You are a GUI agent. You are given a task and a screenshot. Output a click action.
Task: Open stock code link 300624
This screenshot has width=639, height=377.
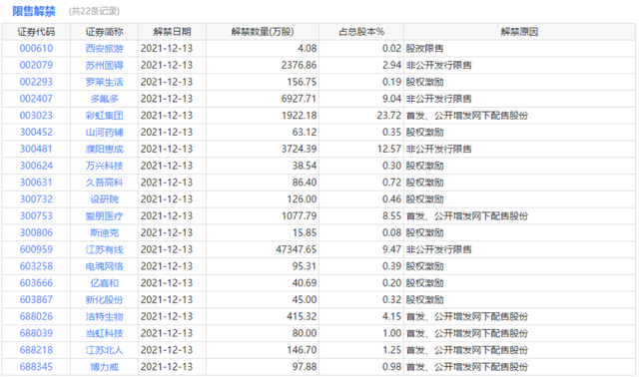coord(36,166)
